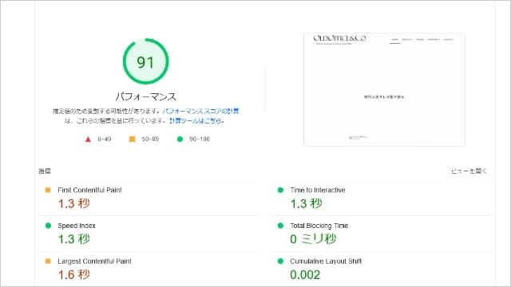
Task: Click the green dot beside Cumulative Layout Shift
Action: [x=280, y=261]
